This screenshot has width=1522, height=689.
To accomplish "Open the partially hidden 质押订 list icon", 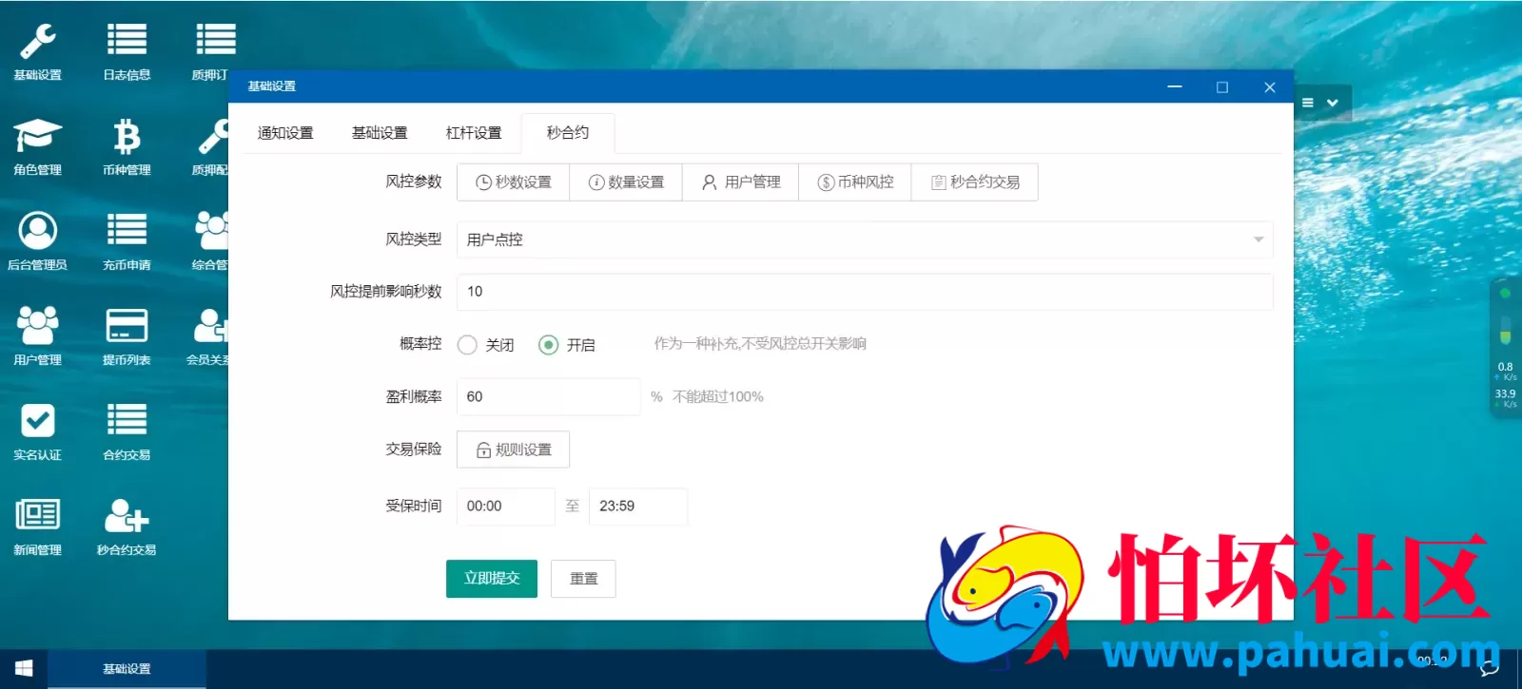I will 210,52.
